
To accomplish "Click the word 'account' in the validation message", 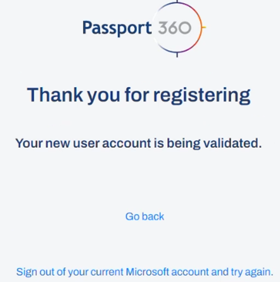I will click(x=127, y=144).
